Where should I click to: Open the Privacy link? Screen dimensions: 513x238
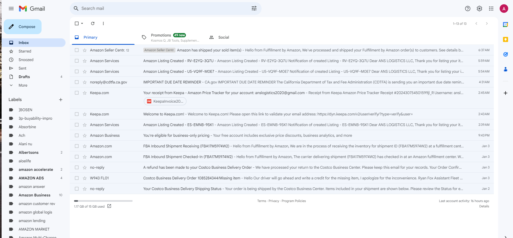(x=274, y=201)
